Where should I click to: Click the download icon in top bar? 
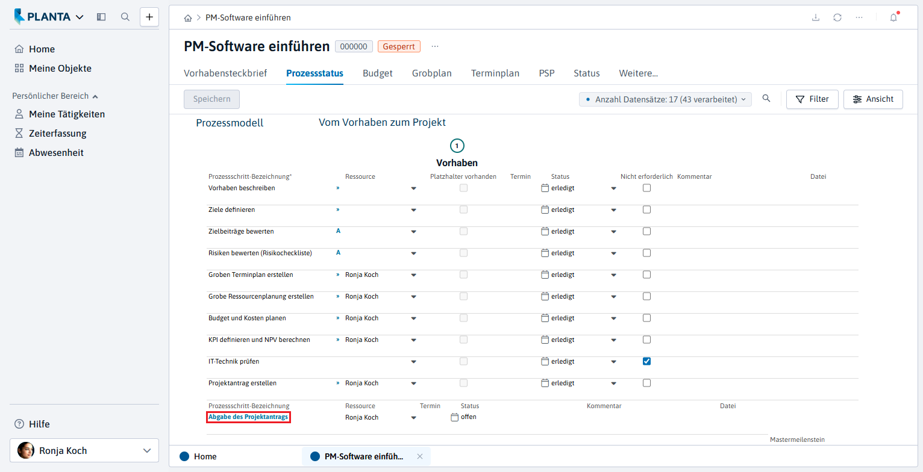[x=816, y=17]
